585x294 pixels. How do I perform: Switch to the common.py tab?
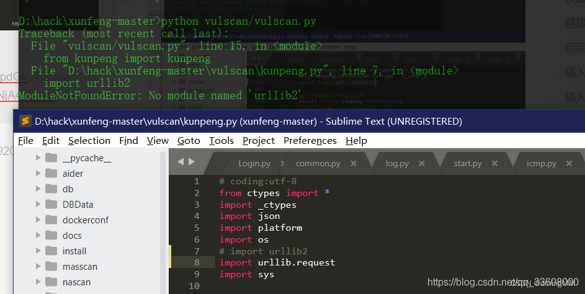pyautogui.click(x=318, y=163)
